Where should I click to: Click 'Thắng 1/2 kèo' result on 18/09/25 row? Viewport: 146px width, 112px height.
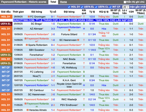[104, 34]
